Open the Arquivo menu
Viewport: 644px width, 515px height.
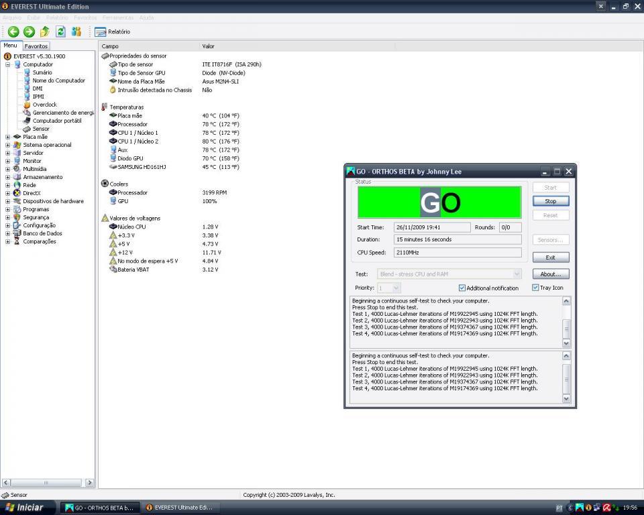(12, 17)
